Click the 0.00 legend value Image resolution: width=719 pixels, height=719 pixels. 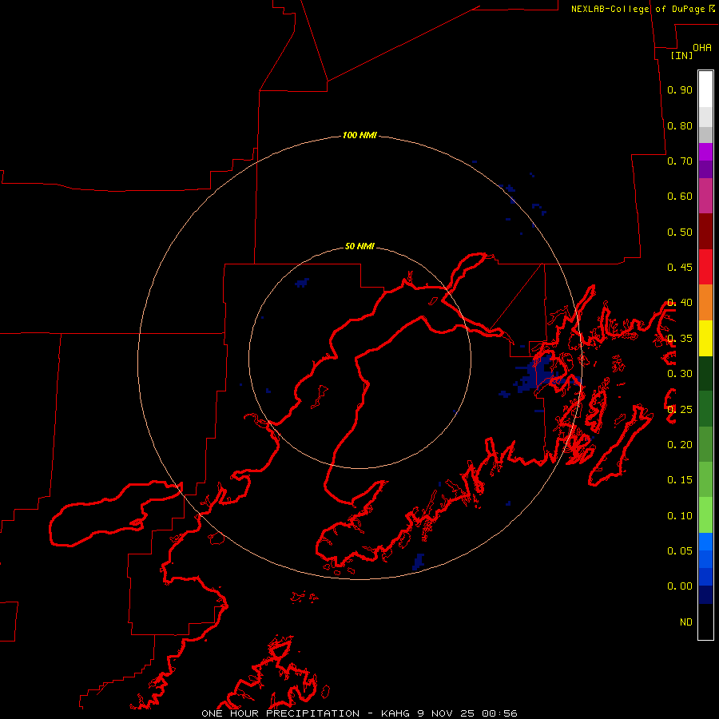coord(680,586)
